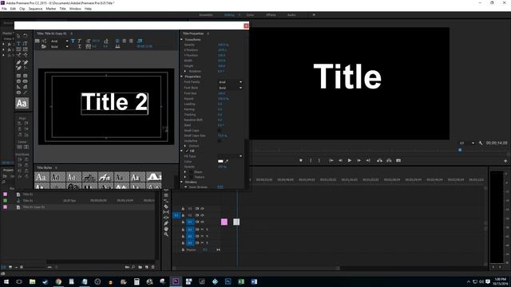
Task: Toggle V1 track output eye icon
Action: (x=202, y=222)
